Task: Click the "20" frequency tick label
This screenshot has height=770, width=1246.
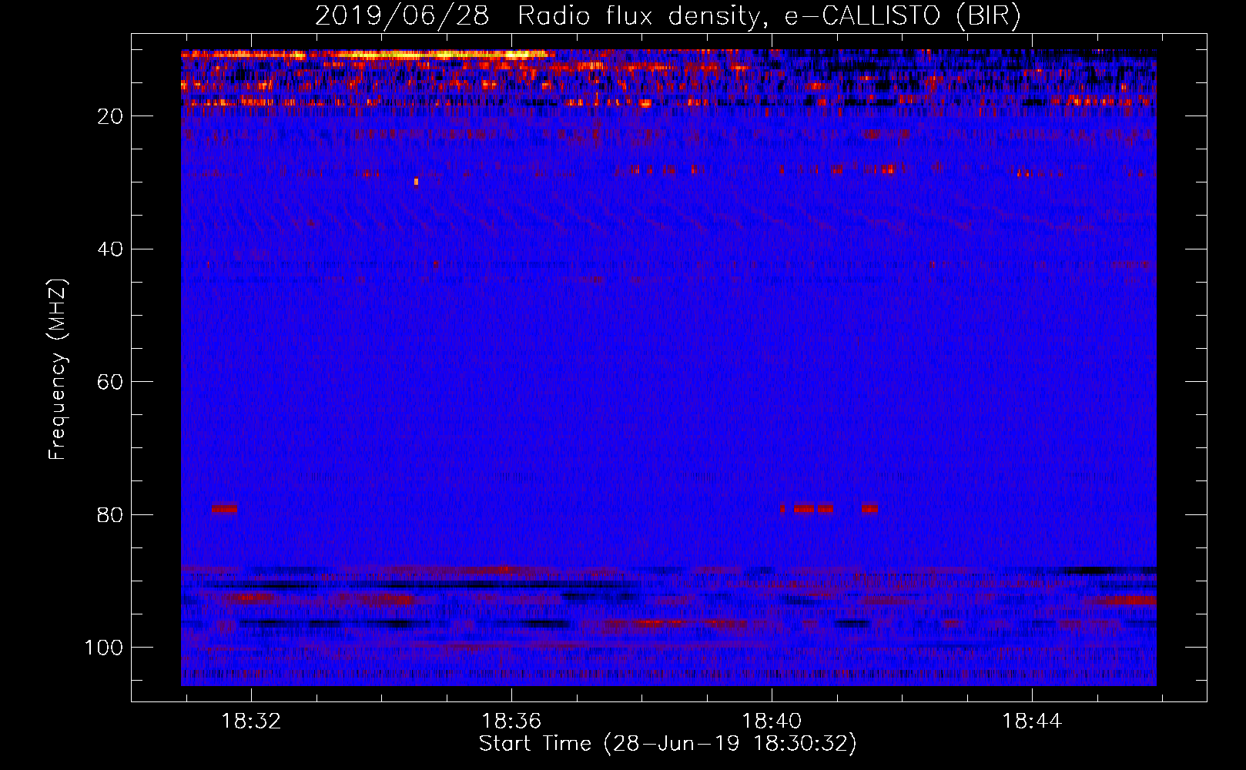Action: pyautogui.click(x=110, y=116)
